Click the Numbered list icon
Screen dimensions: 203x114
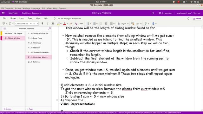tap(95, 23)
